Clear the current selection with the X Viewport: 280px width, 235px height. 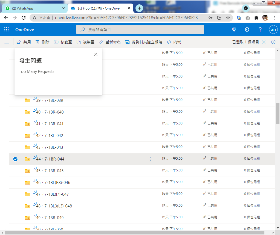tap(264, 42)
